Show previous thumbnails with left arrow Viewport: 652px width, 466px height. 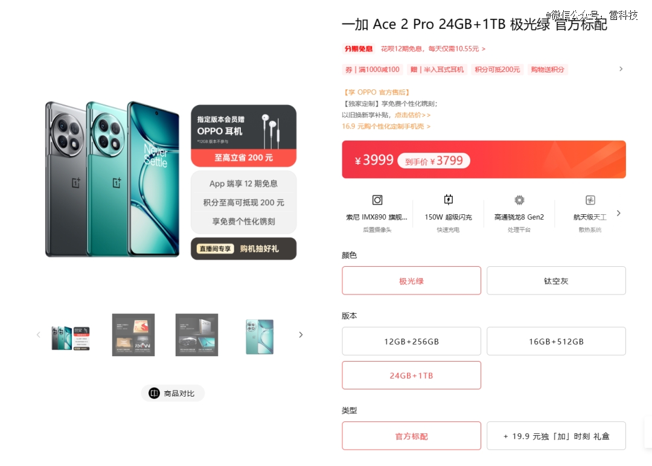(x=38, y=334)
